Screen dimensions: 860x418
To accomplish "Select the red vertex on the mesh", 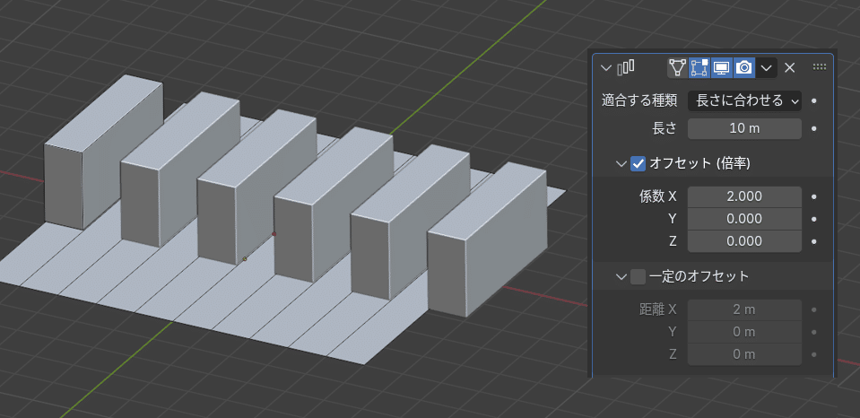I will pos(274,234).
